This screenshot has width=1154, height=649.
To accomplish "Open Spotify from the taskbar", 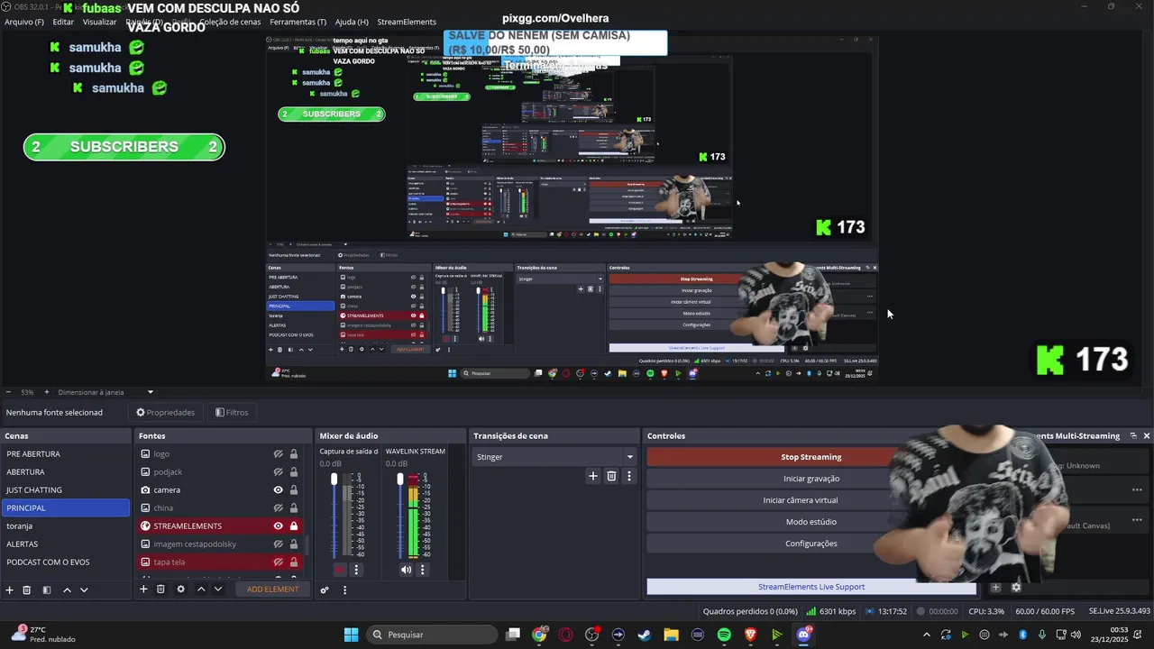I will coord(724,635).
